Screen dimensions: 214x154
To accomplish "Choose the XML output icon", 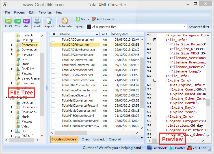I will [26, 21].
